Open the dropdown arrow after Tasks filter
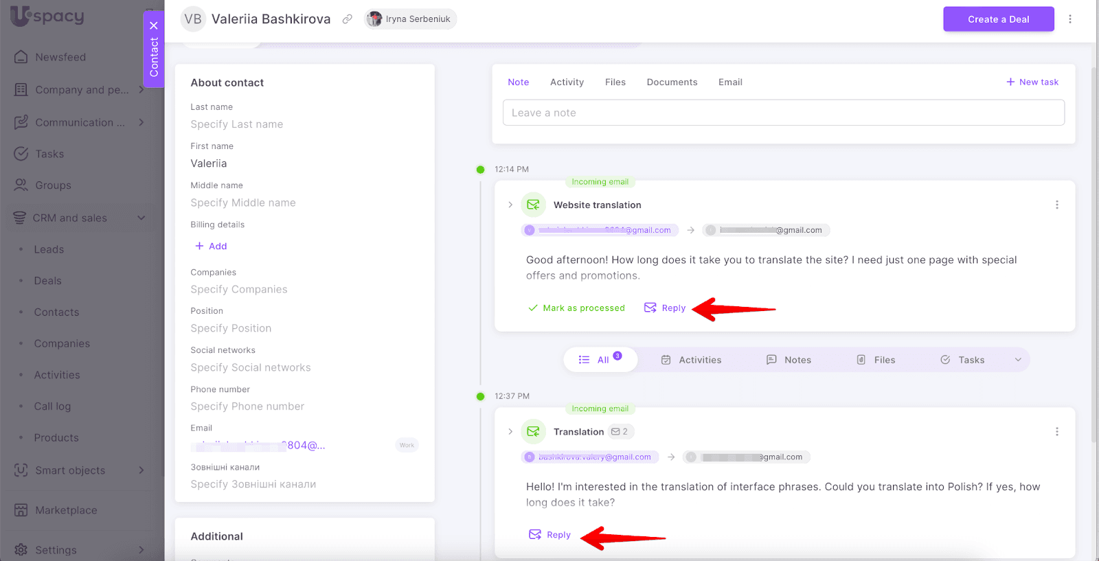Viewport: 1099px width, 561px height. [x=1018, y=360]
